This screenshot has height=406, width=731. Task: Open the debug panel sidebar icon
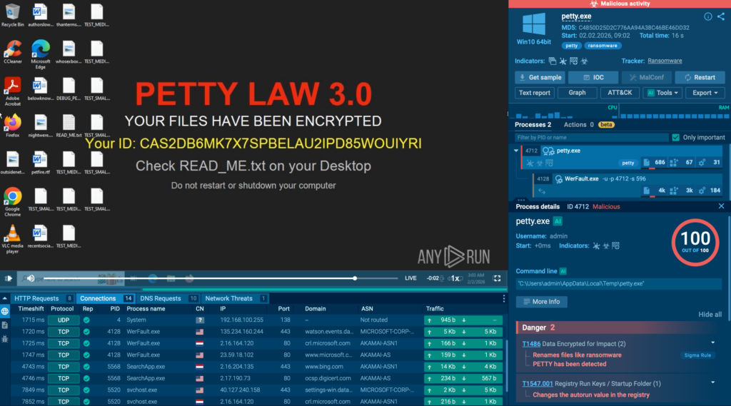[x=5, y=339]
